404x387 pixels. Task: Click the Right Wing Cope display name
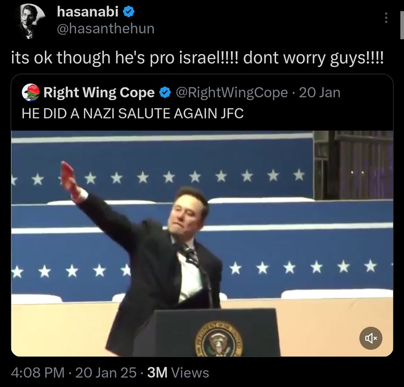(x=99, y=93)
